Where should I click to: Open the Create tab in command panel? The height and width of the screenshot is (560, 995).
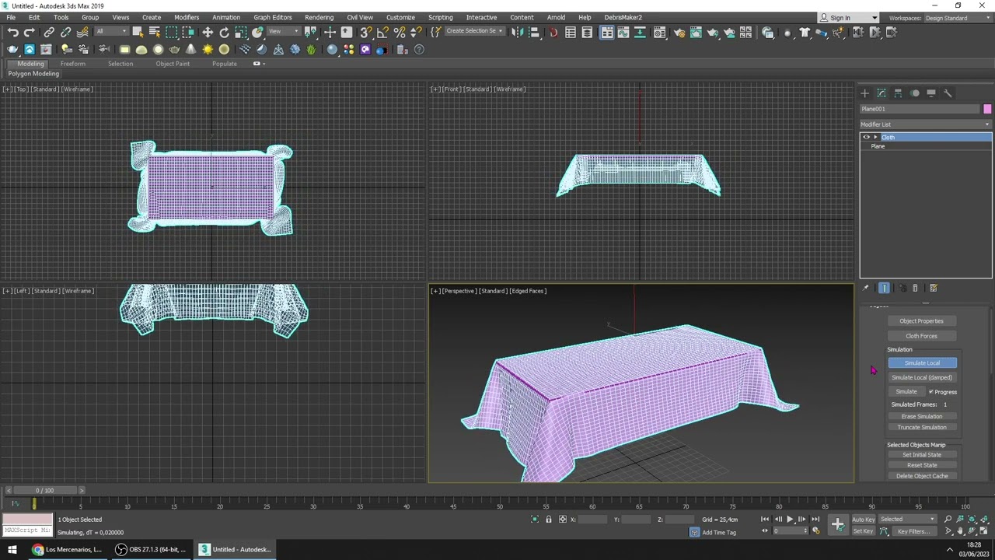point(865,93)
